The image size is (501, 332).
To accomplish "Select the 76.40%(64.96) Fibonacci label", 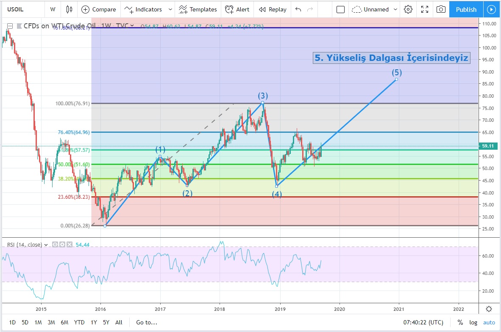I will pyautogui.click(x=74, y=132).
